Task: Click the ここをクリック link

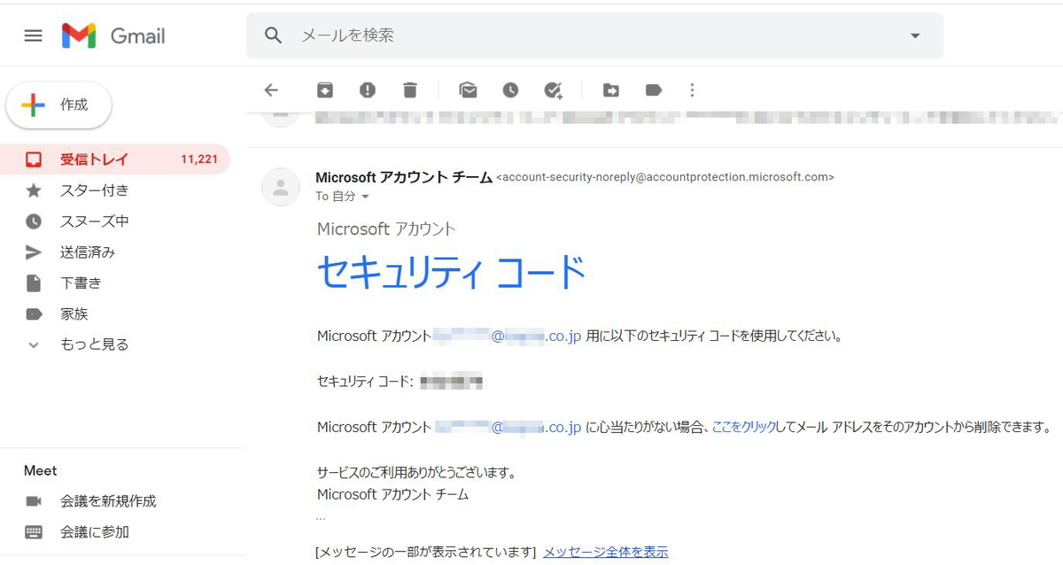Action: (744, 428)
